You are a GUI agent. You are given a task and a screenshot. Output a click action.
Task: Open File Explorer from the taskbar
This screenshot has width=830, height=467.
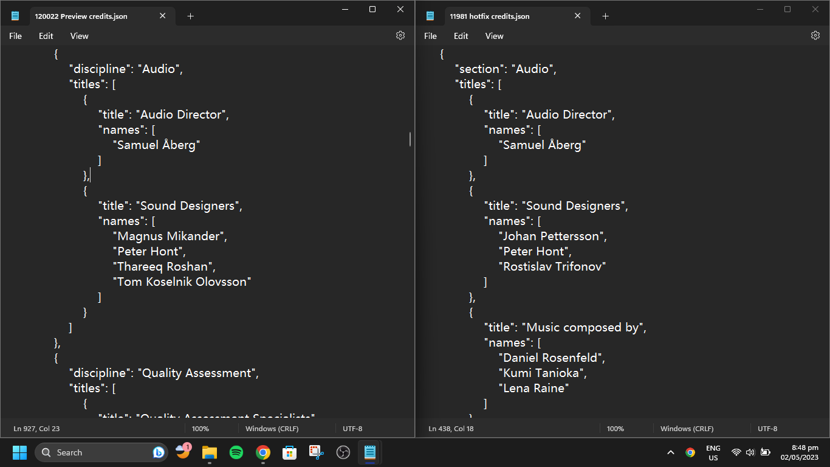click(210, 452)
